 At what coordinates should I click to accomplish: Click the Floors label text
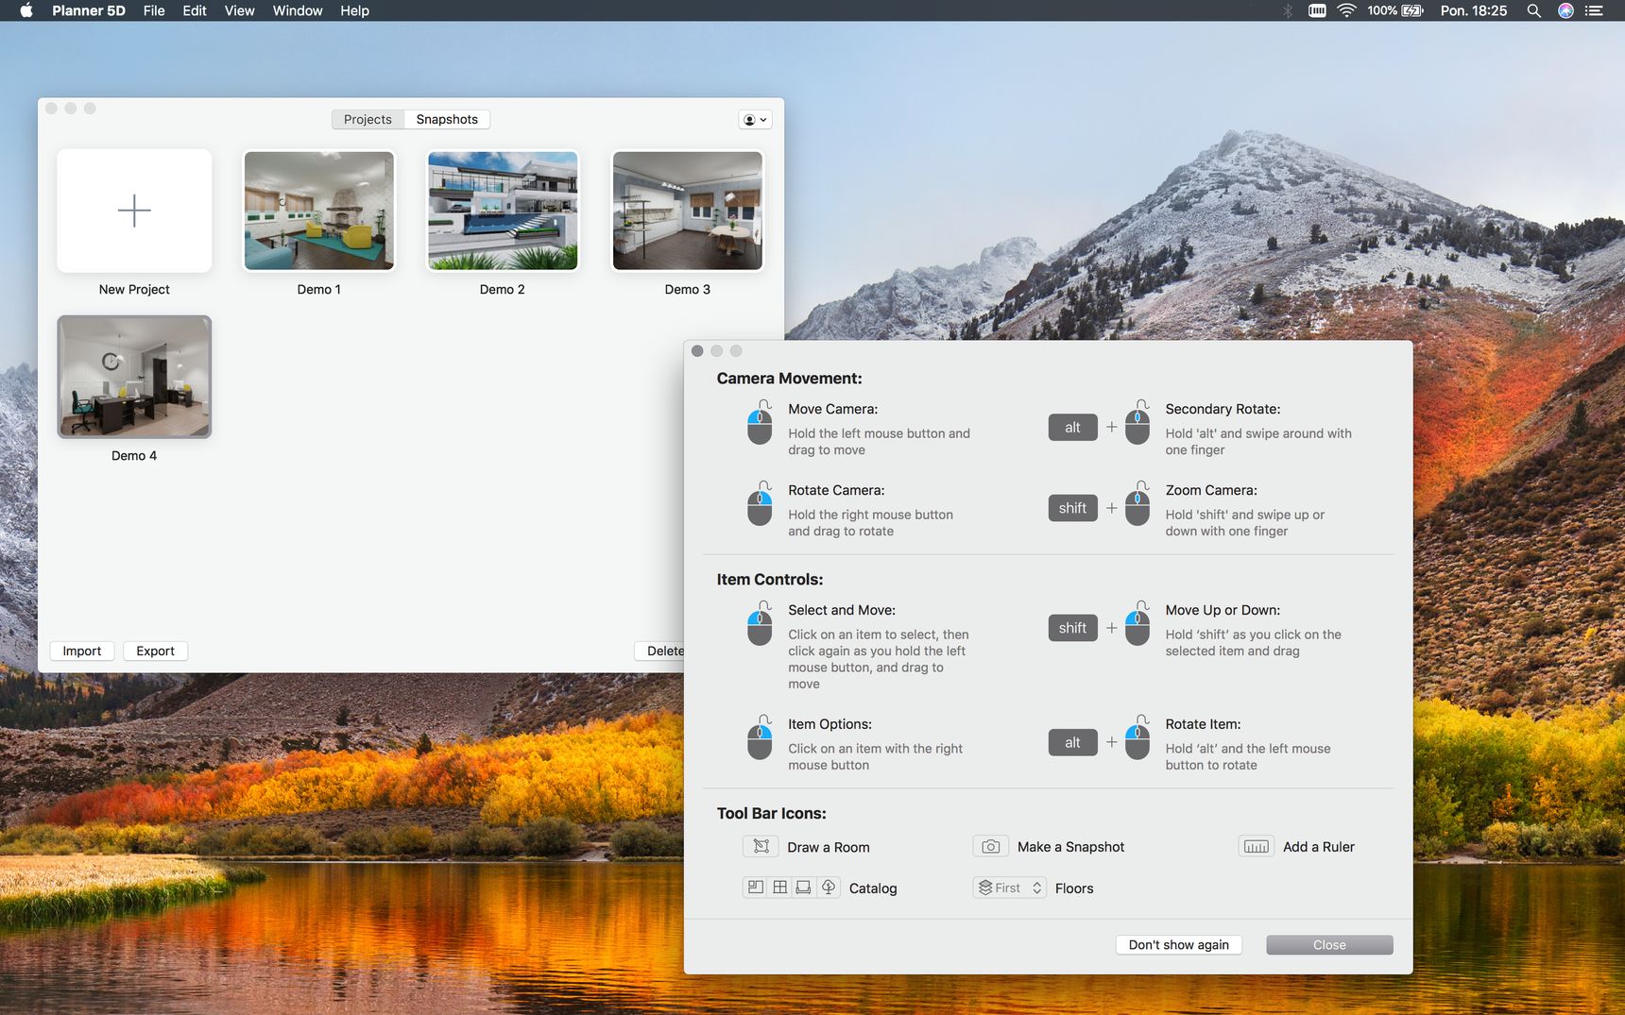[x=1074, y=888]
